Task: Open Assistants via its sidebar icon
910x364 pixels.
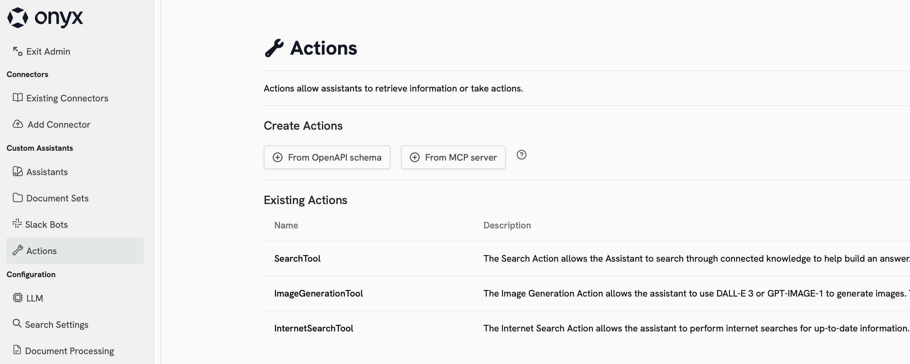Action: click(x=17, y=172)
